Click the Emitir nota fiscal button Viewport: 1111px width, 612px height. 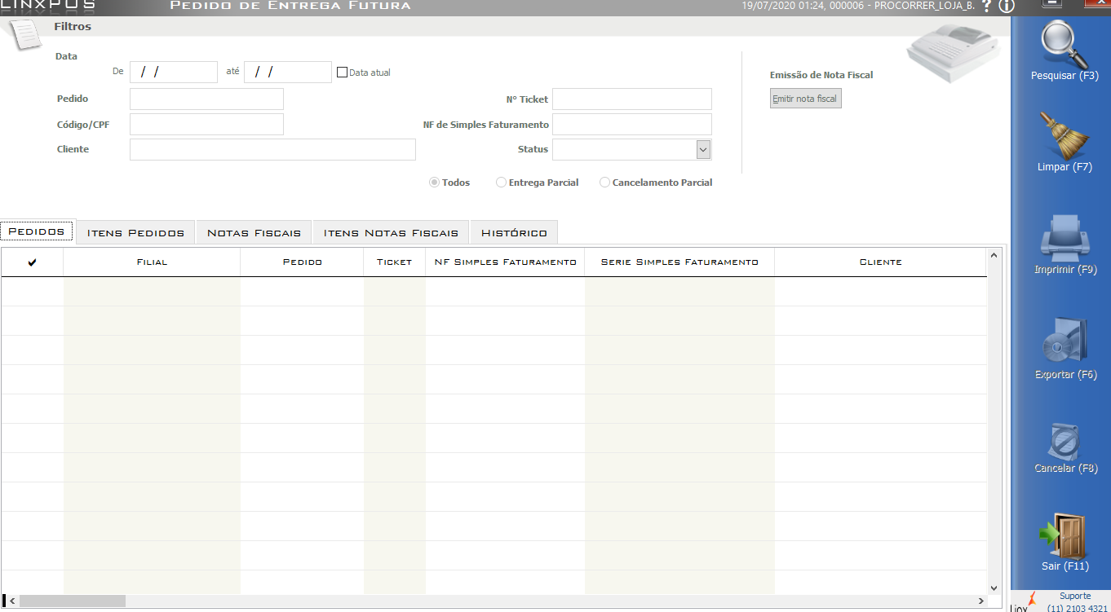click(x=806, y=99)
